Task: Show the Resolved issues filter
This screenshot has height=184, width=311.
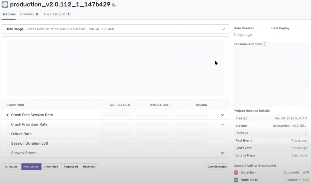Action: pyautogui.click(x=89, y=166)
